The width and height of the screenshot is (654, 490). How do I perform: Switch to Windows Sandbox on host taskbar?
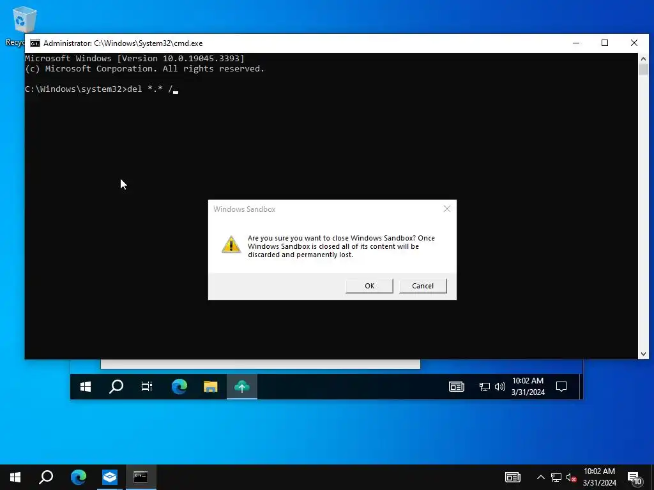(x=110, y=477)
